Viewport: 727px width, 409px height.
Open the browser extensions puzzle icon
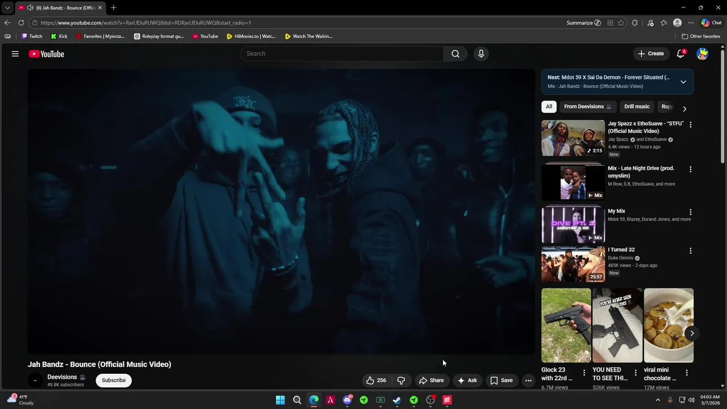coord(635,23)
